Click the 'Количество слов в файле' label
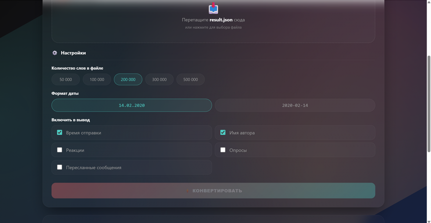 pyautogui.click(x=77, y=68)
